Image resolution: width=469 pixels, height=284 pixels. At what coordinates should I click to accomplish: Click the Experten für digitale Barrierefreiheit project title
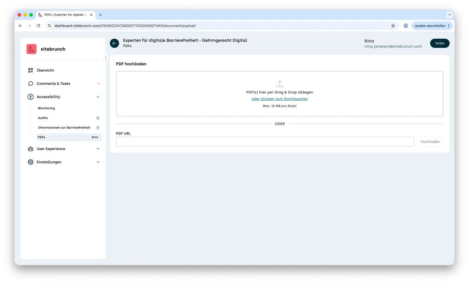(x=185, y=40)
